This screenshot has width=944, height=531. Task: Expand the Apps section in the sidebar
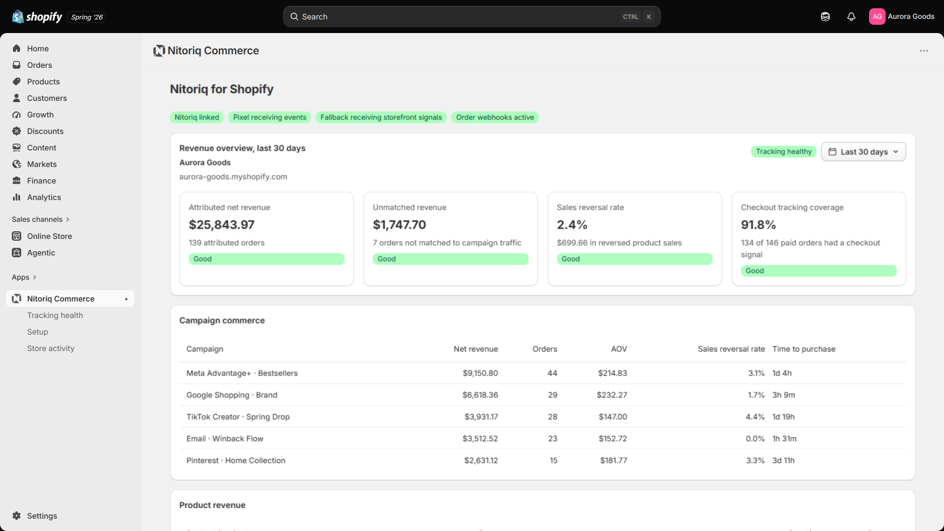24,277
